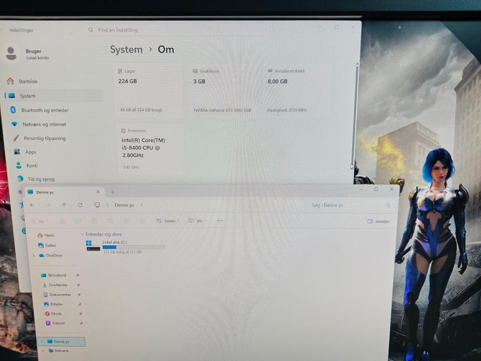481x361 pixels.
Task: Open the Sorter dropdown in Explorer toolbar
Action: 168,221
